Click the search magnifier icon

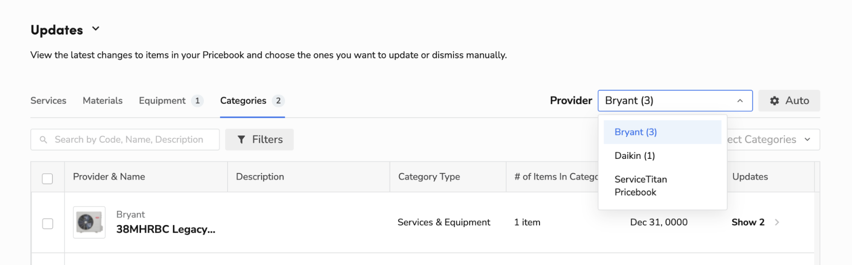43,140
